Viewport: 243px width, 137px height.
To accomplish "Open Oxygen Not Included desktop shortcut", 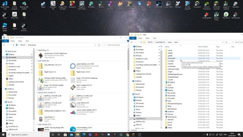I will coord(63,5).
